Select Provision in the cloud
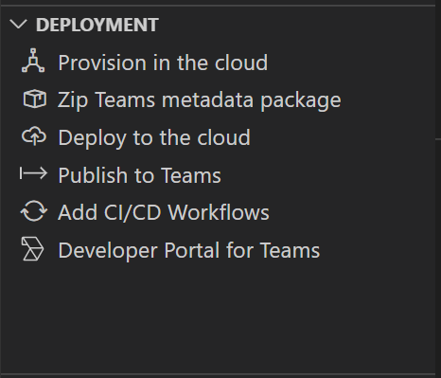441x378 pixels. tap(163, 63)
